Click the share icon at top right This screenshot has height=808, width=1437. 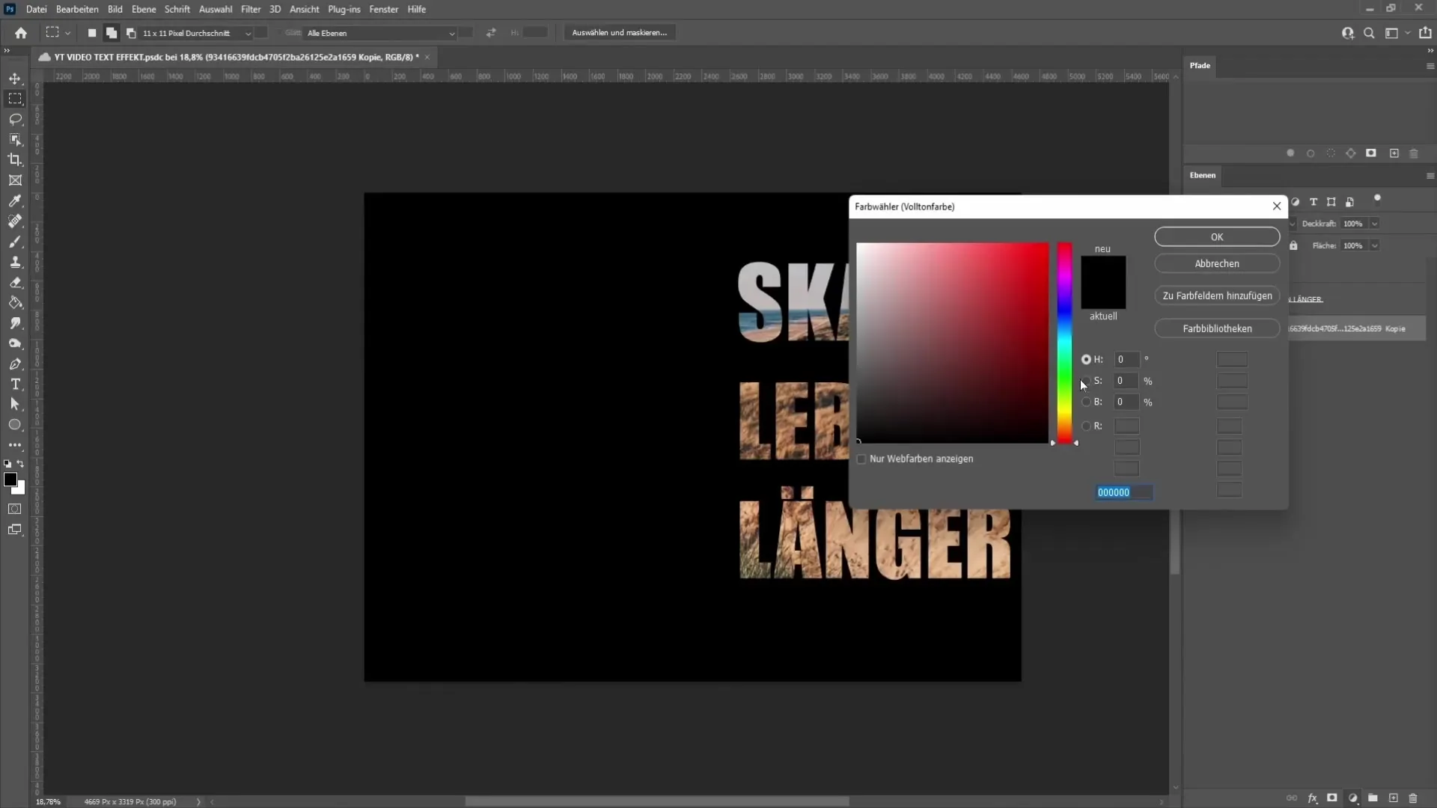point(1425,33)
